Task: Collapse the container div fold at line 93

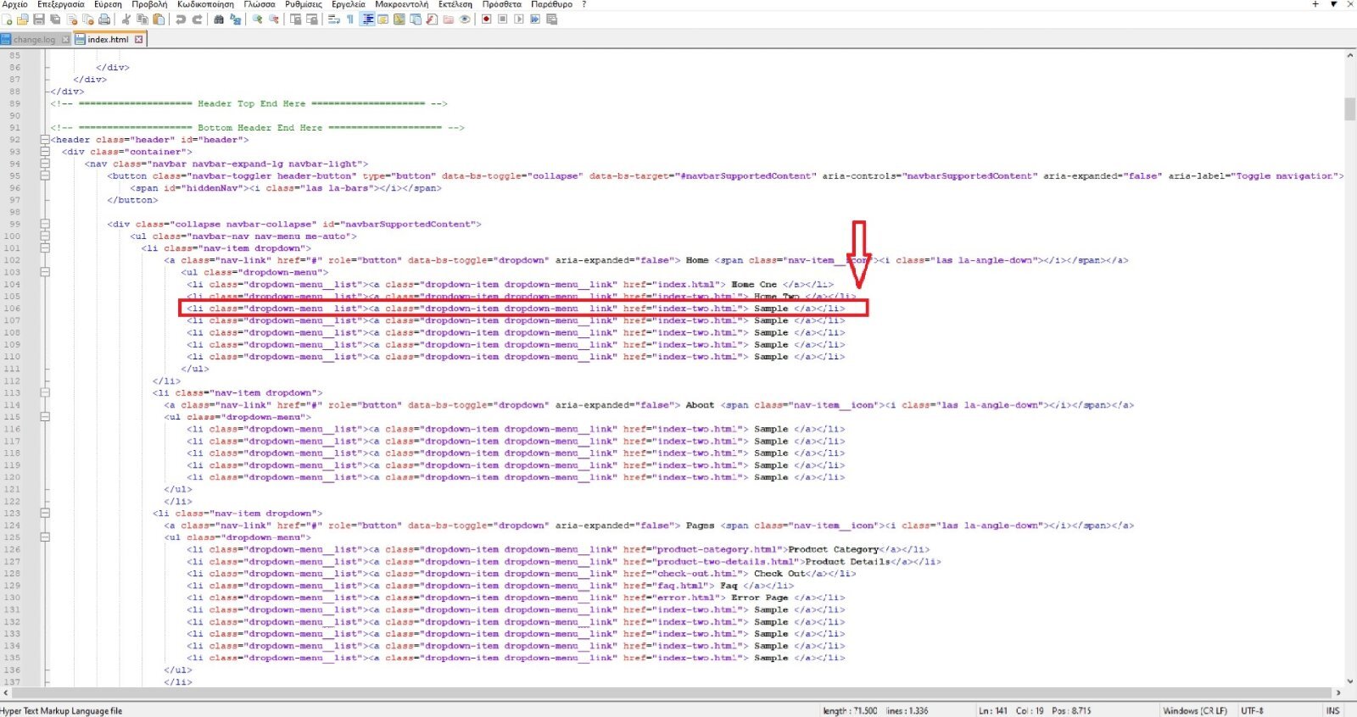Action: tap(45, 152)
